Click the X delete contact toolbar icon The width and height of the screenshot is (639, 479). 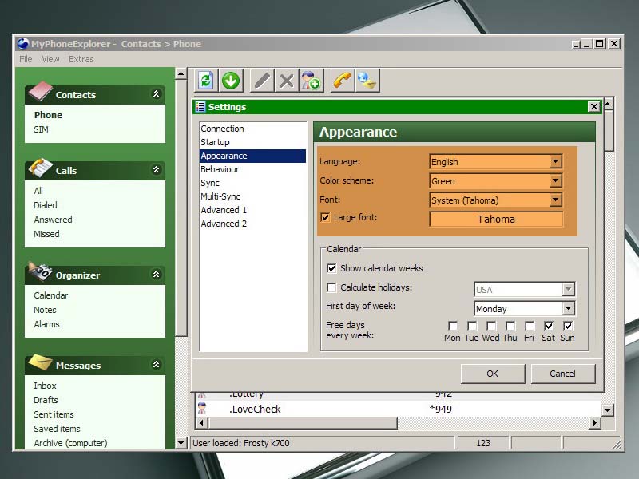pyautogui.click(x=287, y=81)
